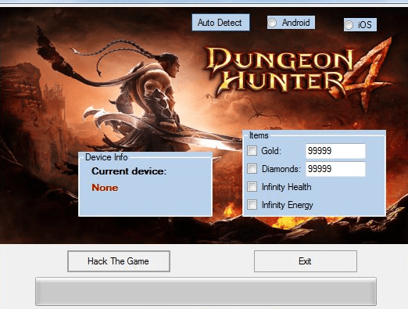Click the 'None' device status text
The image size is (408, 309).
[105, 188]
